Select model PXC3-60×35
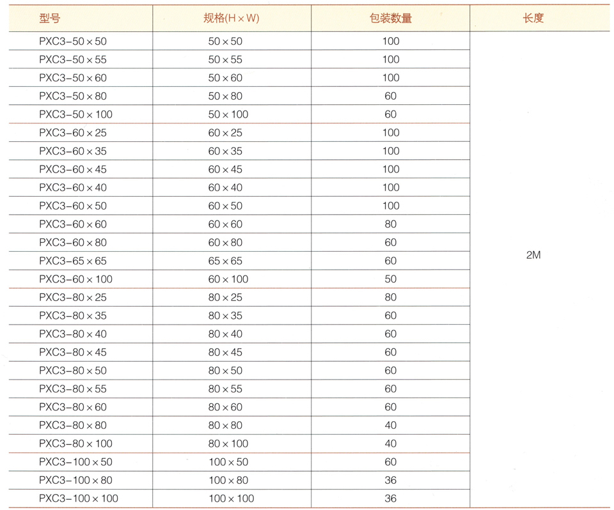The width and height of the screenshot is (614, 510). 73,151
